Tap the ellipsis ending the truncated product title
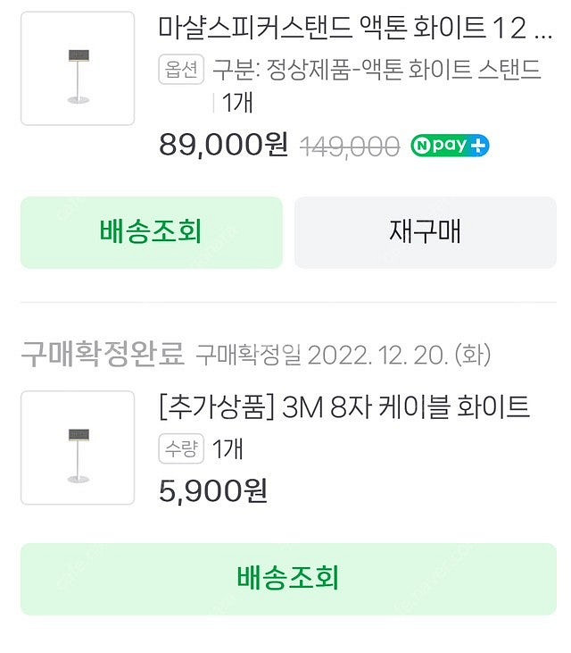The height and width of the screenshot is (653, 571). pos(542,32)
